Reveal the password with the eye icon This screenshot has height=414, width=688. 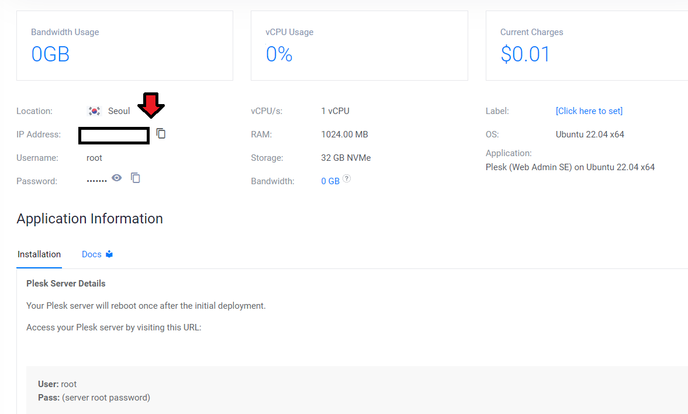tap(117, 178)
